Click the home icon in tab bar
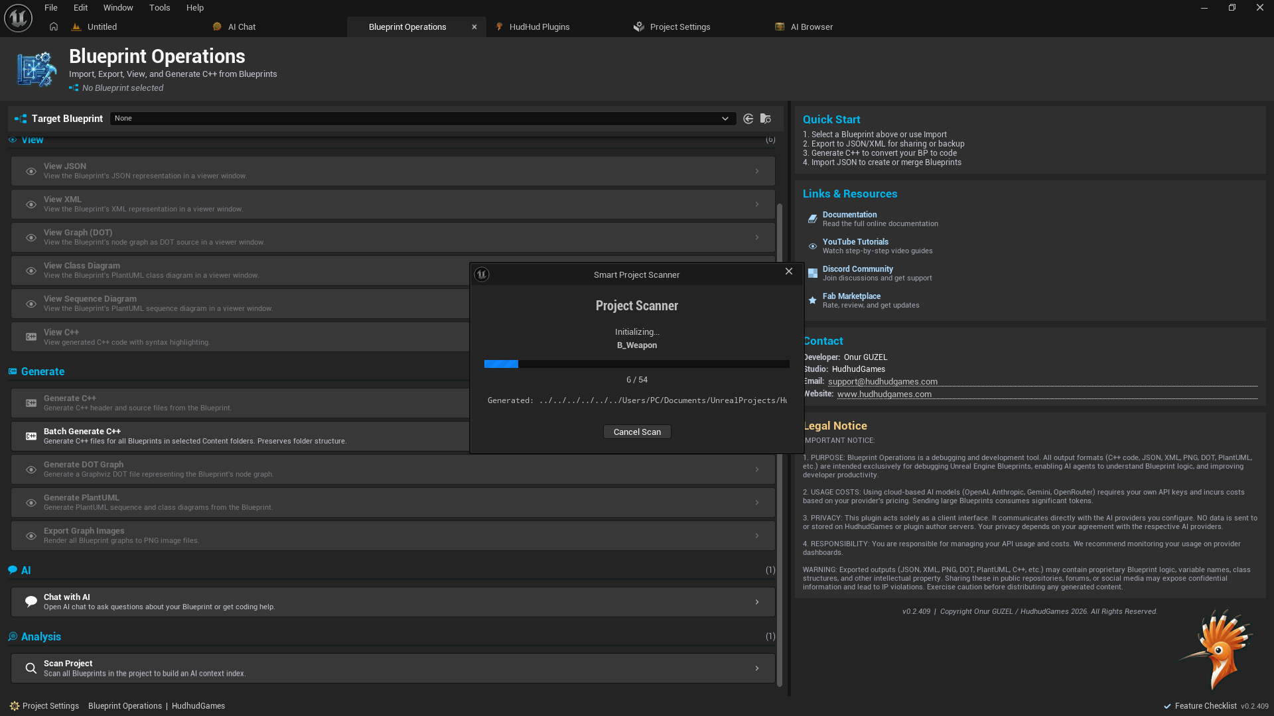 [54, 27]
